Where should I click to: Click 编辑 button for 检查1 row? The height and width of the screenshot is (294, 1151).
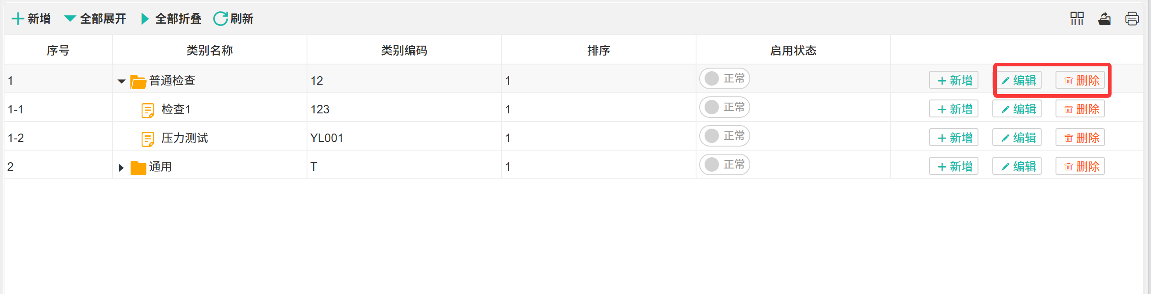coord(1017,109)
